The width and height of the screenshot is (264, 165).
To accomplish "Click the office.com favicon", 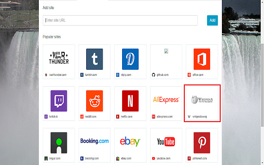I will 189,75.
